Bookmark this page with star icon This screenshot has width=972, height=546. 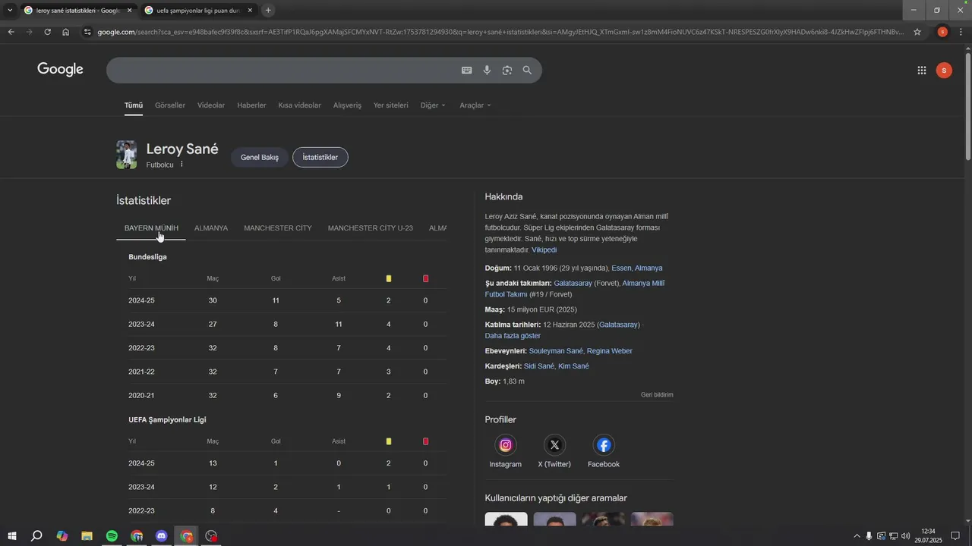tap(917, 32)
